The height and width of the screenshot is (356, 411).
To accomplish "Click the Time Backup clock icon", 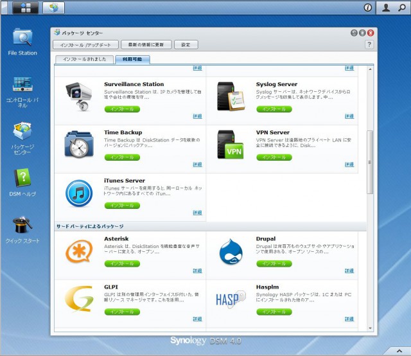I will (79, 145).
